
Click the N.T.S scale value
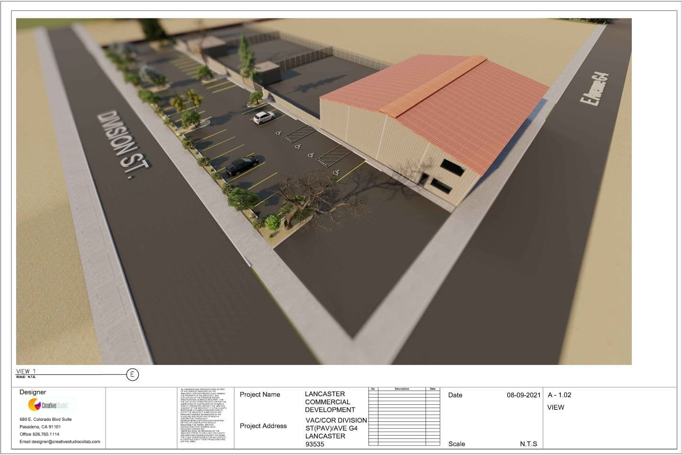(529, 444)
